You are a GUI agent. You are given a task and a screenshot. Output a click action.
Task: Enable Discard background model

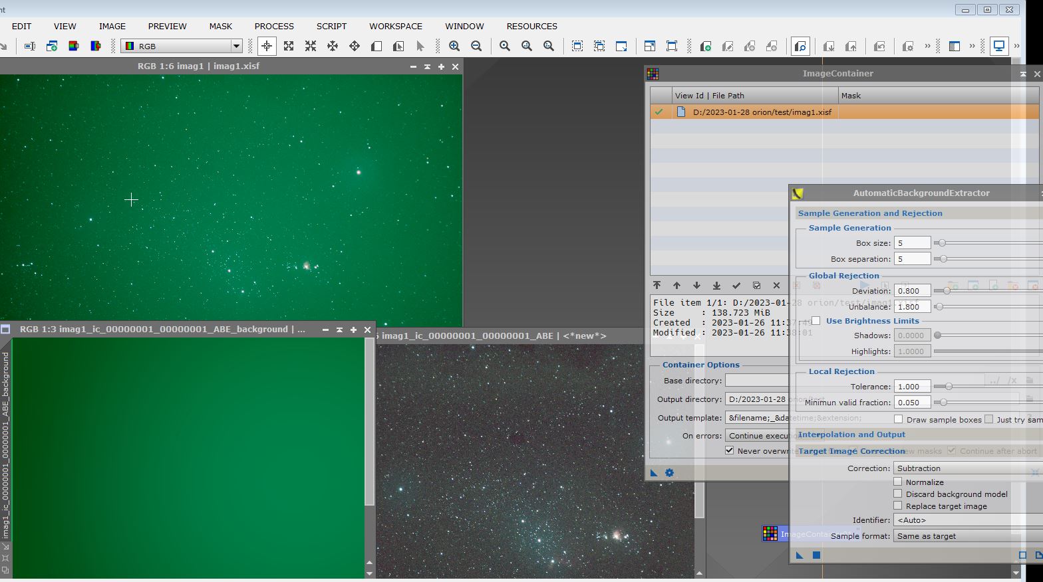[898, 494]
